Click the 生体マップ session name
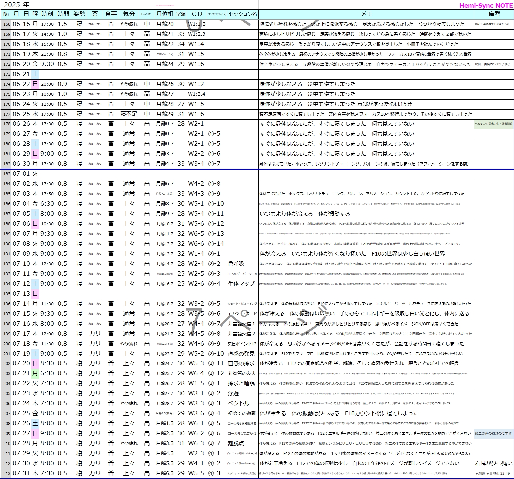 click(243, 284)
